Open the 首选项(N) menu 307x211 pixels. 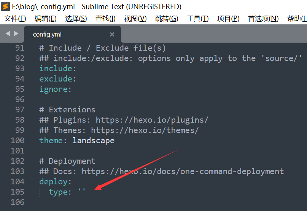pos(263,19)
